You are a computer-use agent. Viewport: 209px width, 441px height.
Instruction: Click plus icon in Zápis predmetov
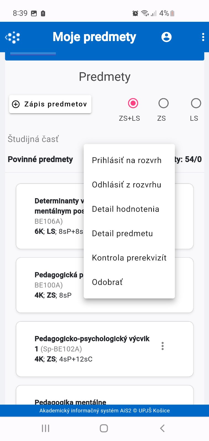[x=16, y=104]
